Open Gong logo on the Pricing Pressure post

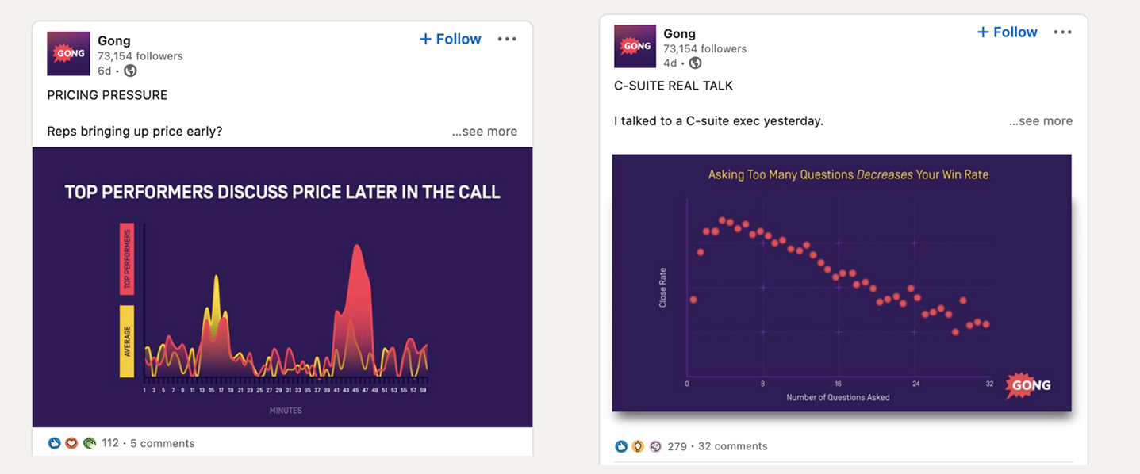[x=68, y=54]
